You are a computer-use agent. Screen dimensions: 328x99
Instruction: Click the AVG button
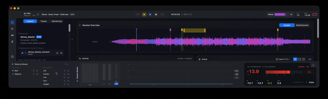tap(237, 71)
